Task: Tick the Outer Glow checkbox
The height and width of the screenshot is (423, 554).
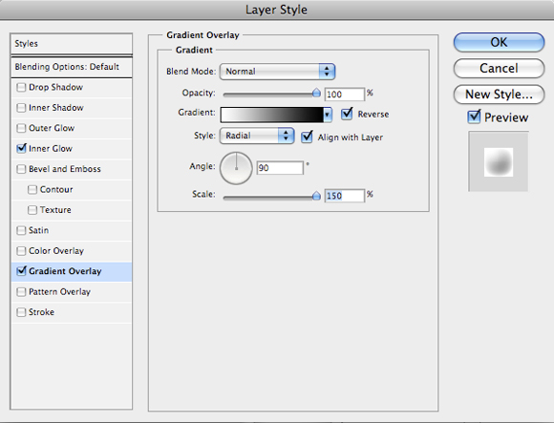Action: (21, 128)
